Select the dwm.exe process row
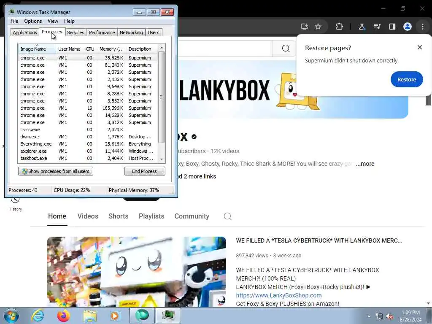432x324 pixels. (88, 137)
